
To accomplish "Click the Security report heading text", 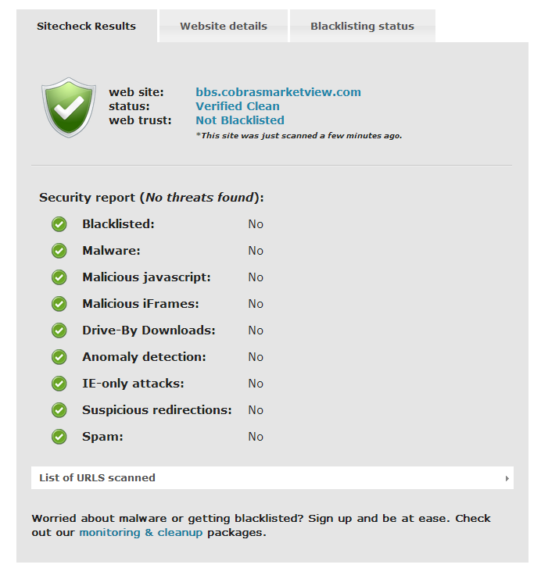I will pos(152,198).
